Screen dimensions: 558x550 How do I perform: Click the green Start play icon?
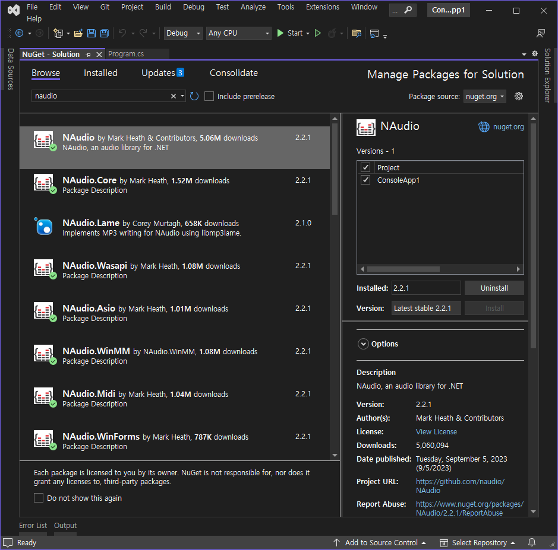pos(280,33)
